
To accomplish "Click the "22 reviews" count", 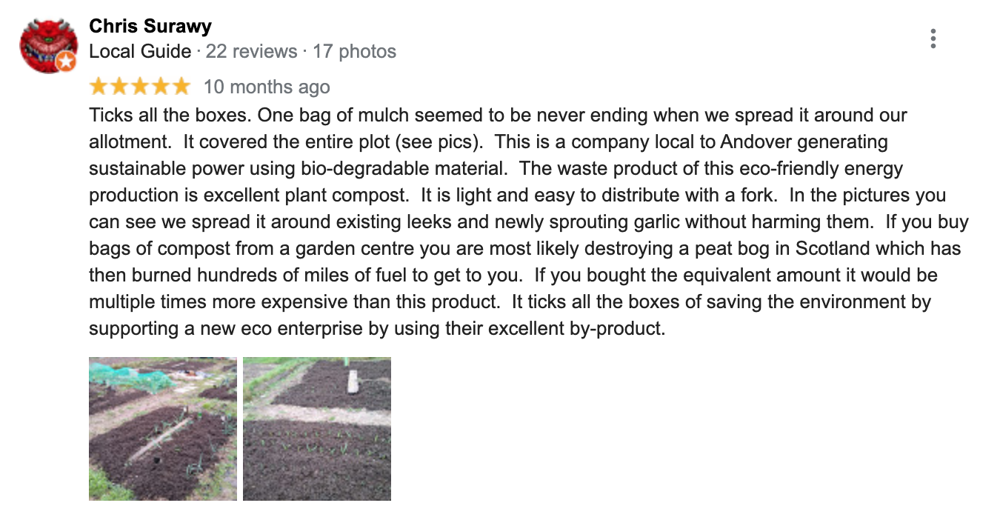I will [x=251, y=52].
